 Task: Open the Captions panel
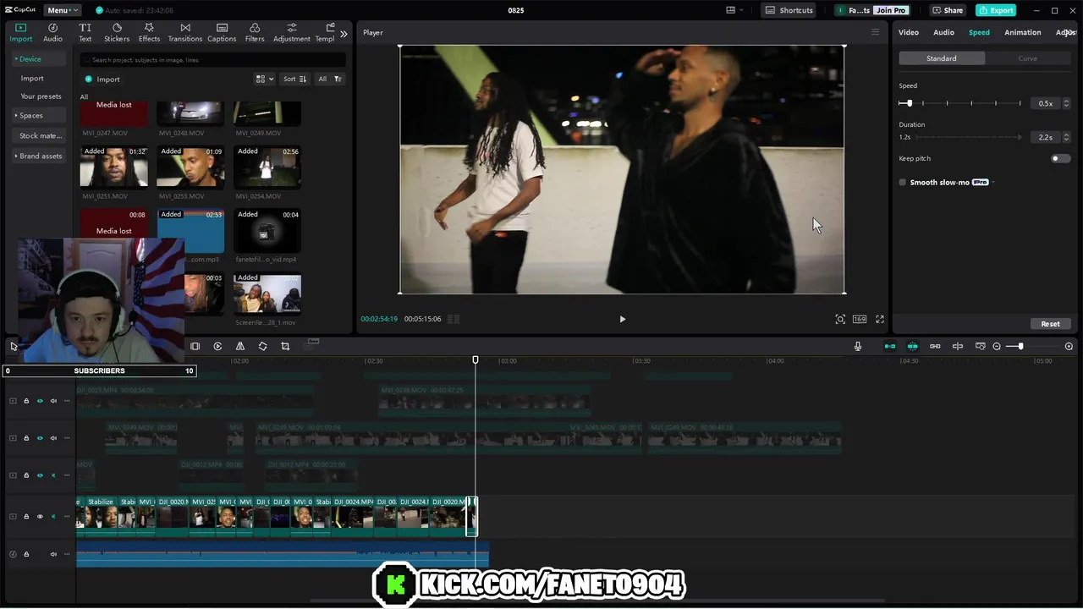coord(222,33)
